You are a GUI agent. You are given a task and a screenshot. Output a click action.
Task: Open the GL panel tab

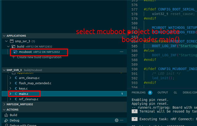tap(175, 92)
